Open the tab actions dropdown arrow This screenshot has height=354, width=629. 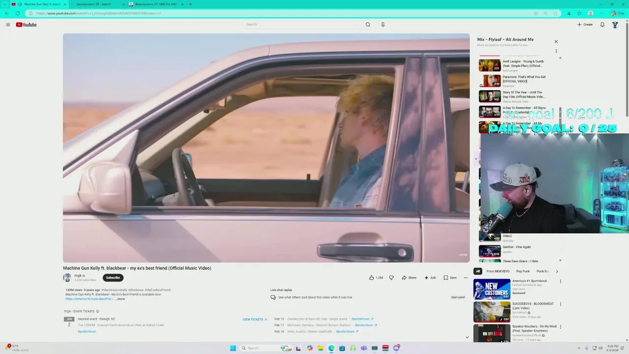coord(5,4)
